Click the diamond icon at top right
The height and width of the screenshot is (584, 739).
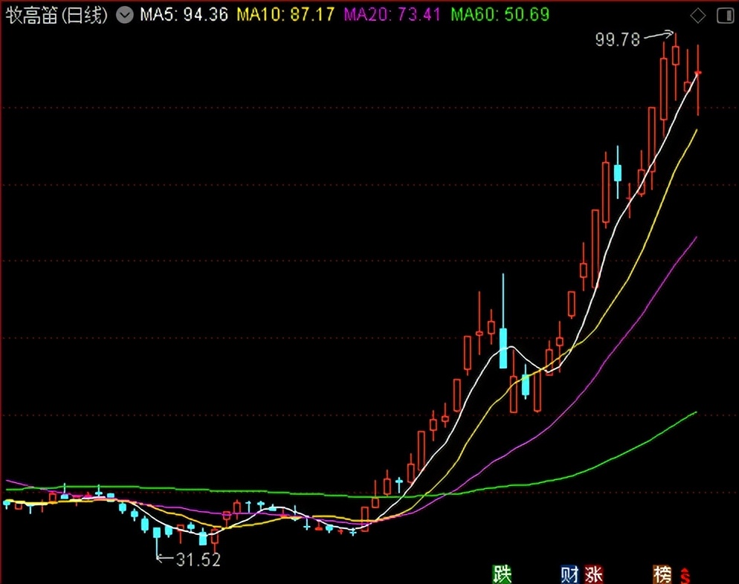(x=697, y=16)
